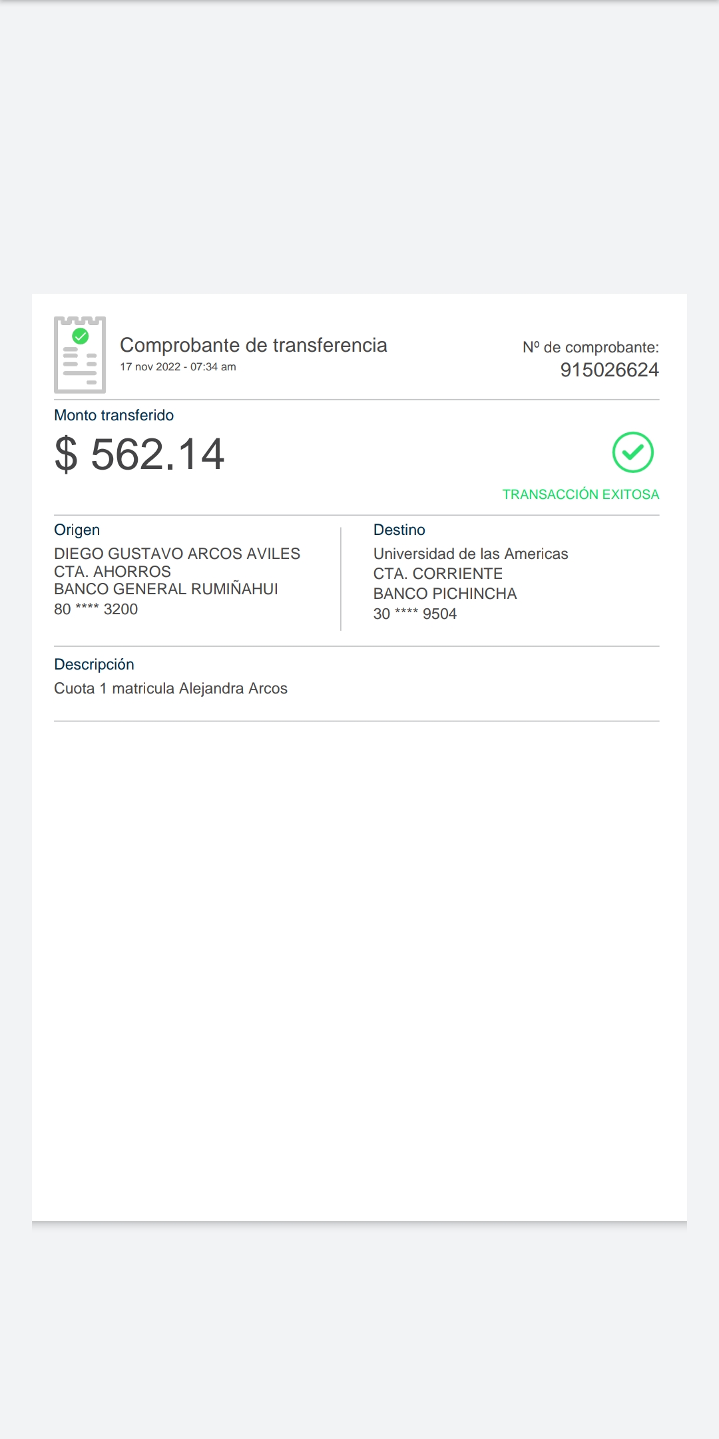
Task: Select description 'Cuota 1 matricula Alejandra Arcos'
Action: click(x=170, y=689)
